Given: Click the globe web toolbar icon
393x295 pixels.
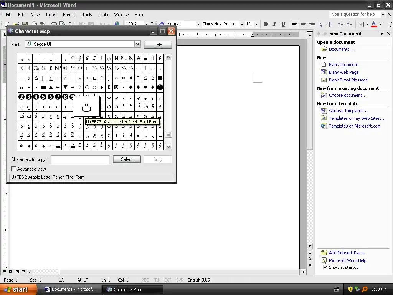Looking at the screenshot, I should click(x=117, y=23).
